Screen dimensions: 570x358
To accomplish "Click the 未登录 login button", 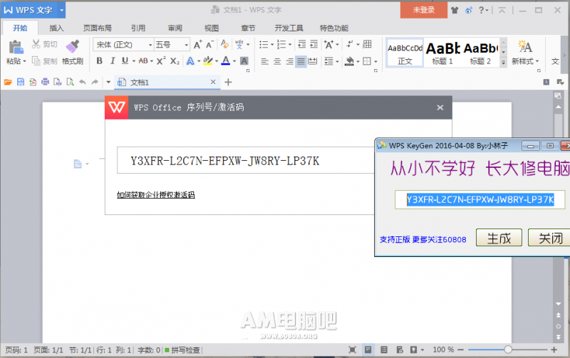I will 423,10.
